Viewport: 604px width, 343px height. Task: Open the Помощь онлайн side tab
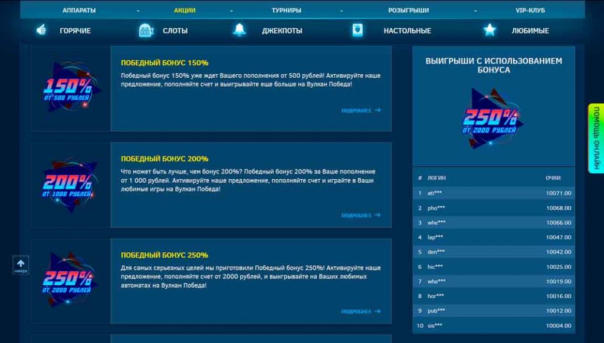596,138
